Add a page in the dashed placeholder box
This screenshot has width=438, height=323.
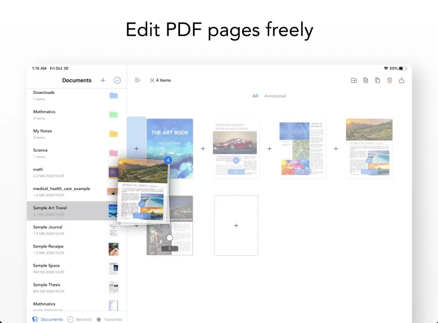click(236, 225)
